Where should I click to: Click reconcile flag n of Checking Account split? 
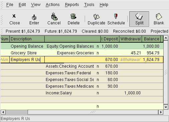98,66
